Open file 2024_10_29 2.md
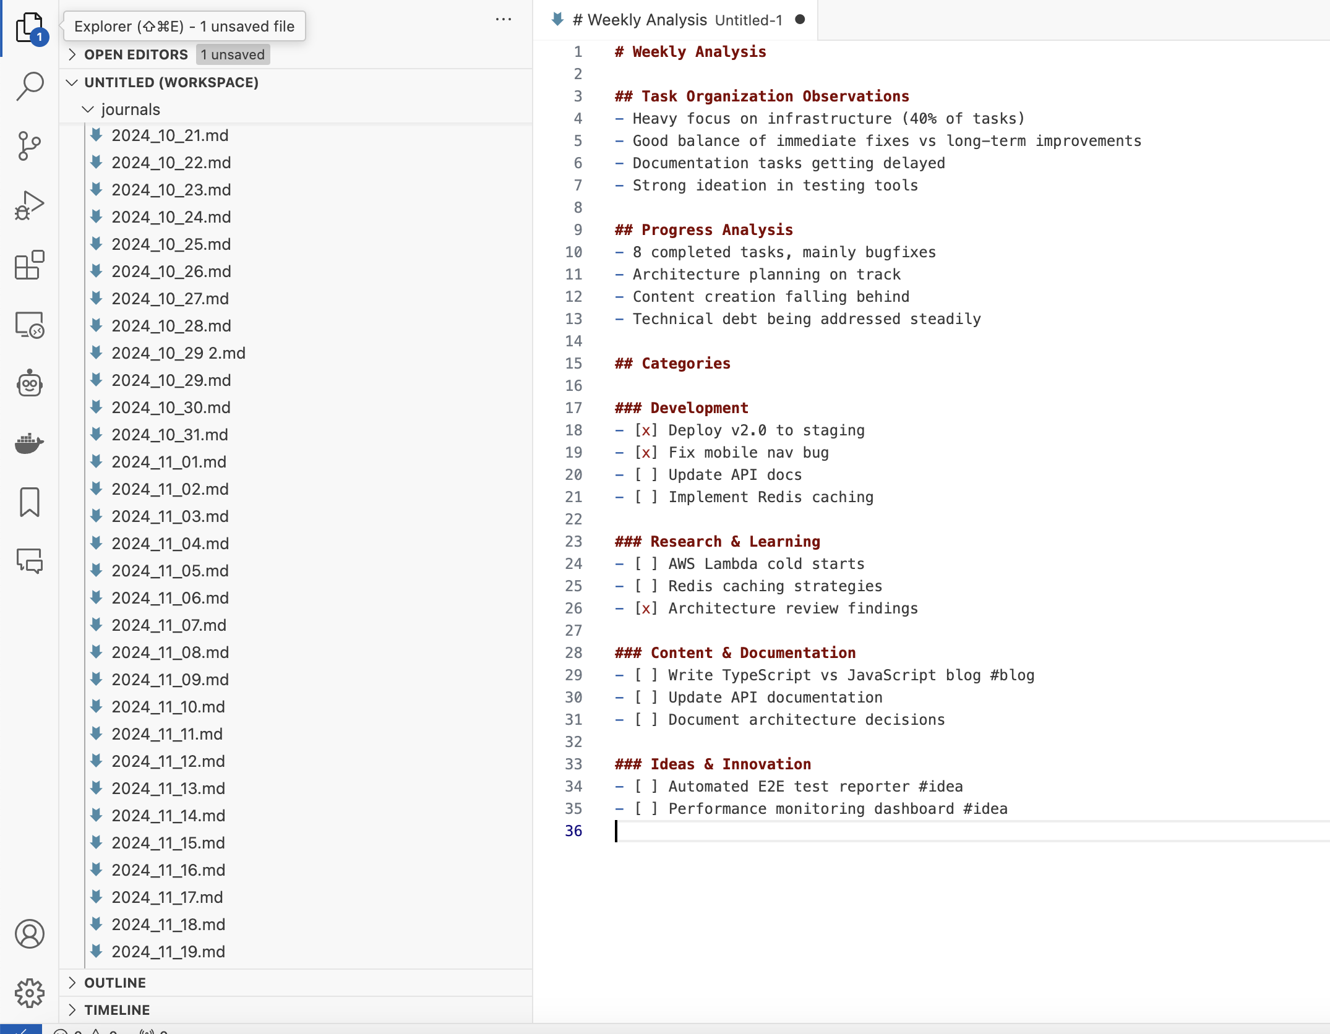Viewport: 1330px width, 1034px height. point(178,353)
